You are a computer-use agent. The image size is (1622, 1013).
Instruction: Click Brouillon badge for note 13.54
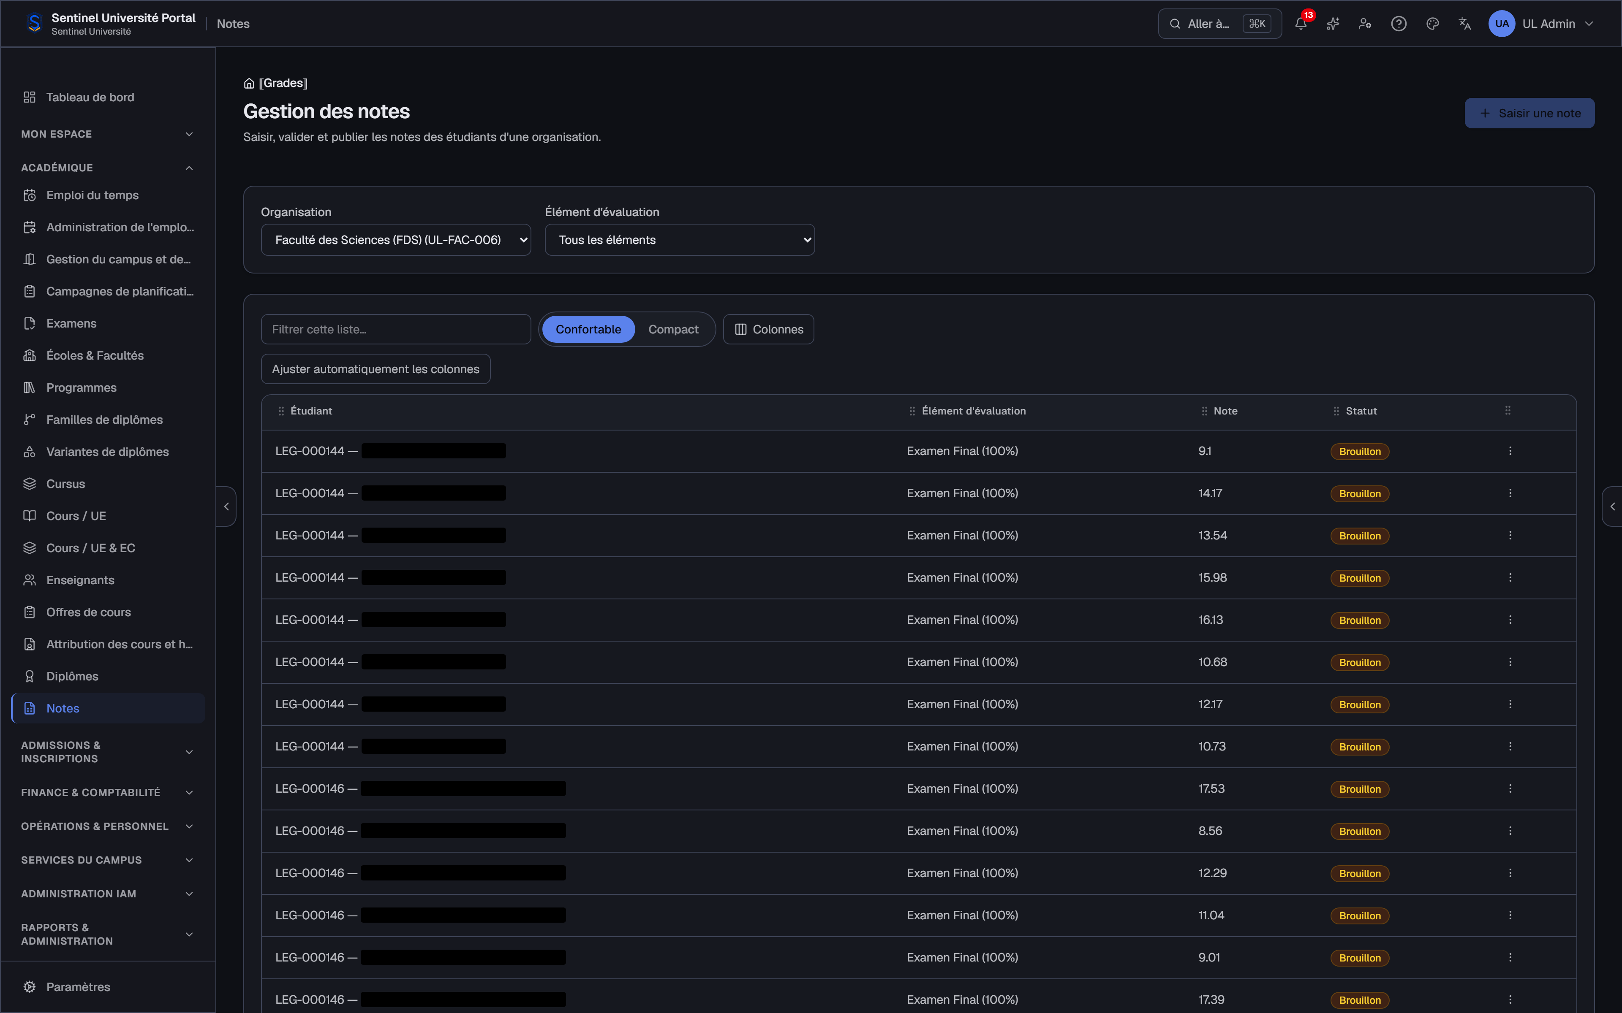pyautogui.click(x=1360, y=536)
